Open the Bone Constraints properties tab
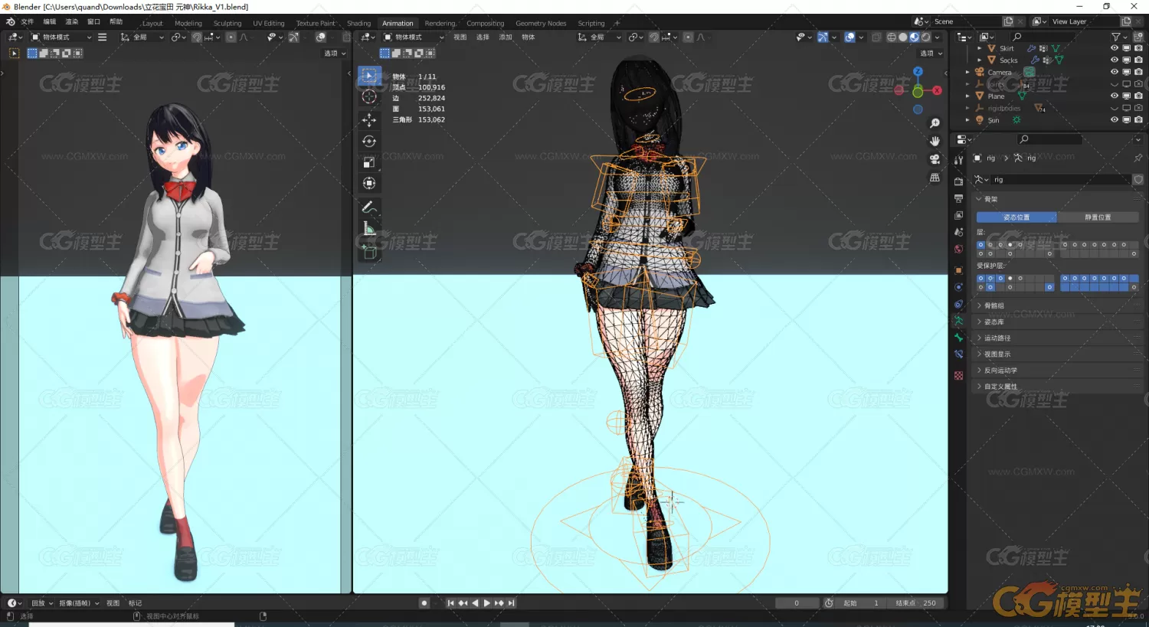This screenshot has height=627, width=1149. [958, 354]
